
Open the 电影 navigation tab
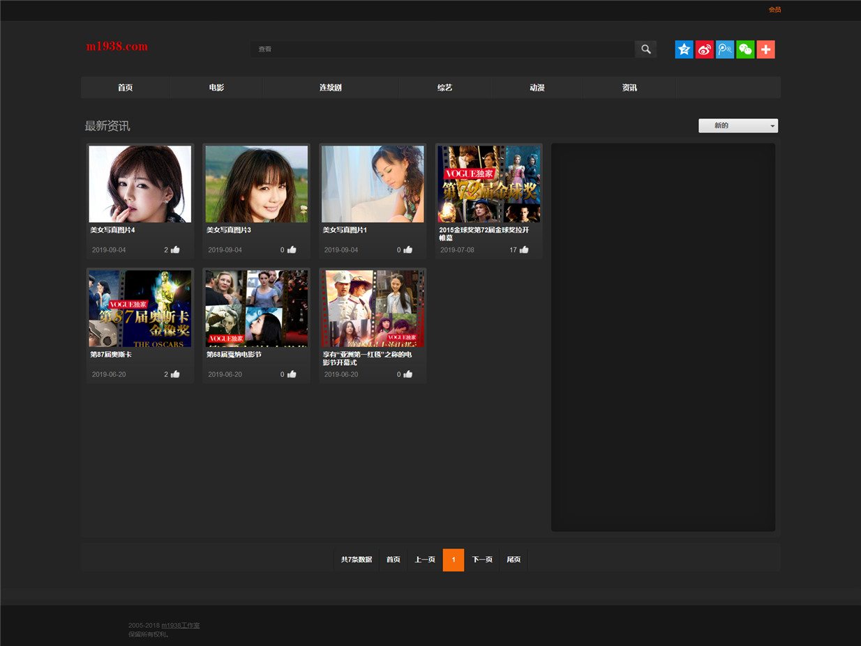[216, 88]
